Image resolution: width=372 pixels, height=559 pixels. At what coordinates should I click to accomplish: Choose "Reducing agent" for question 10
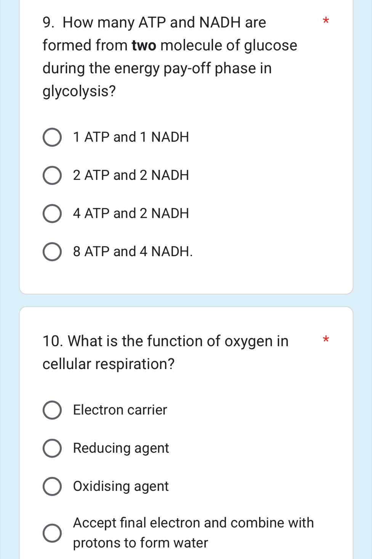[x=53, y=449]
